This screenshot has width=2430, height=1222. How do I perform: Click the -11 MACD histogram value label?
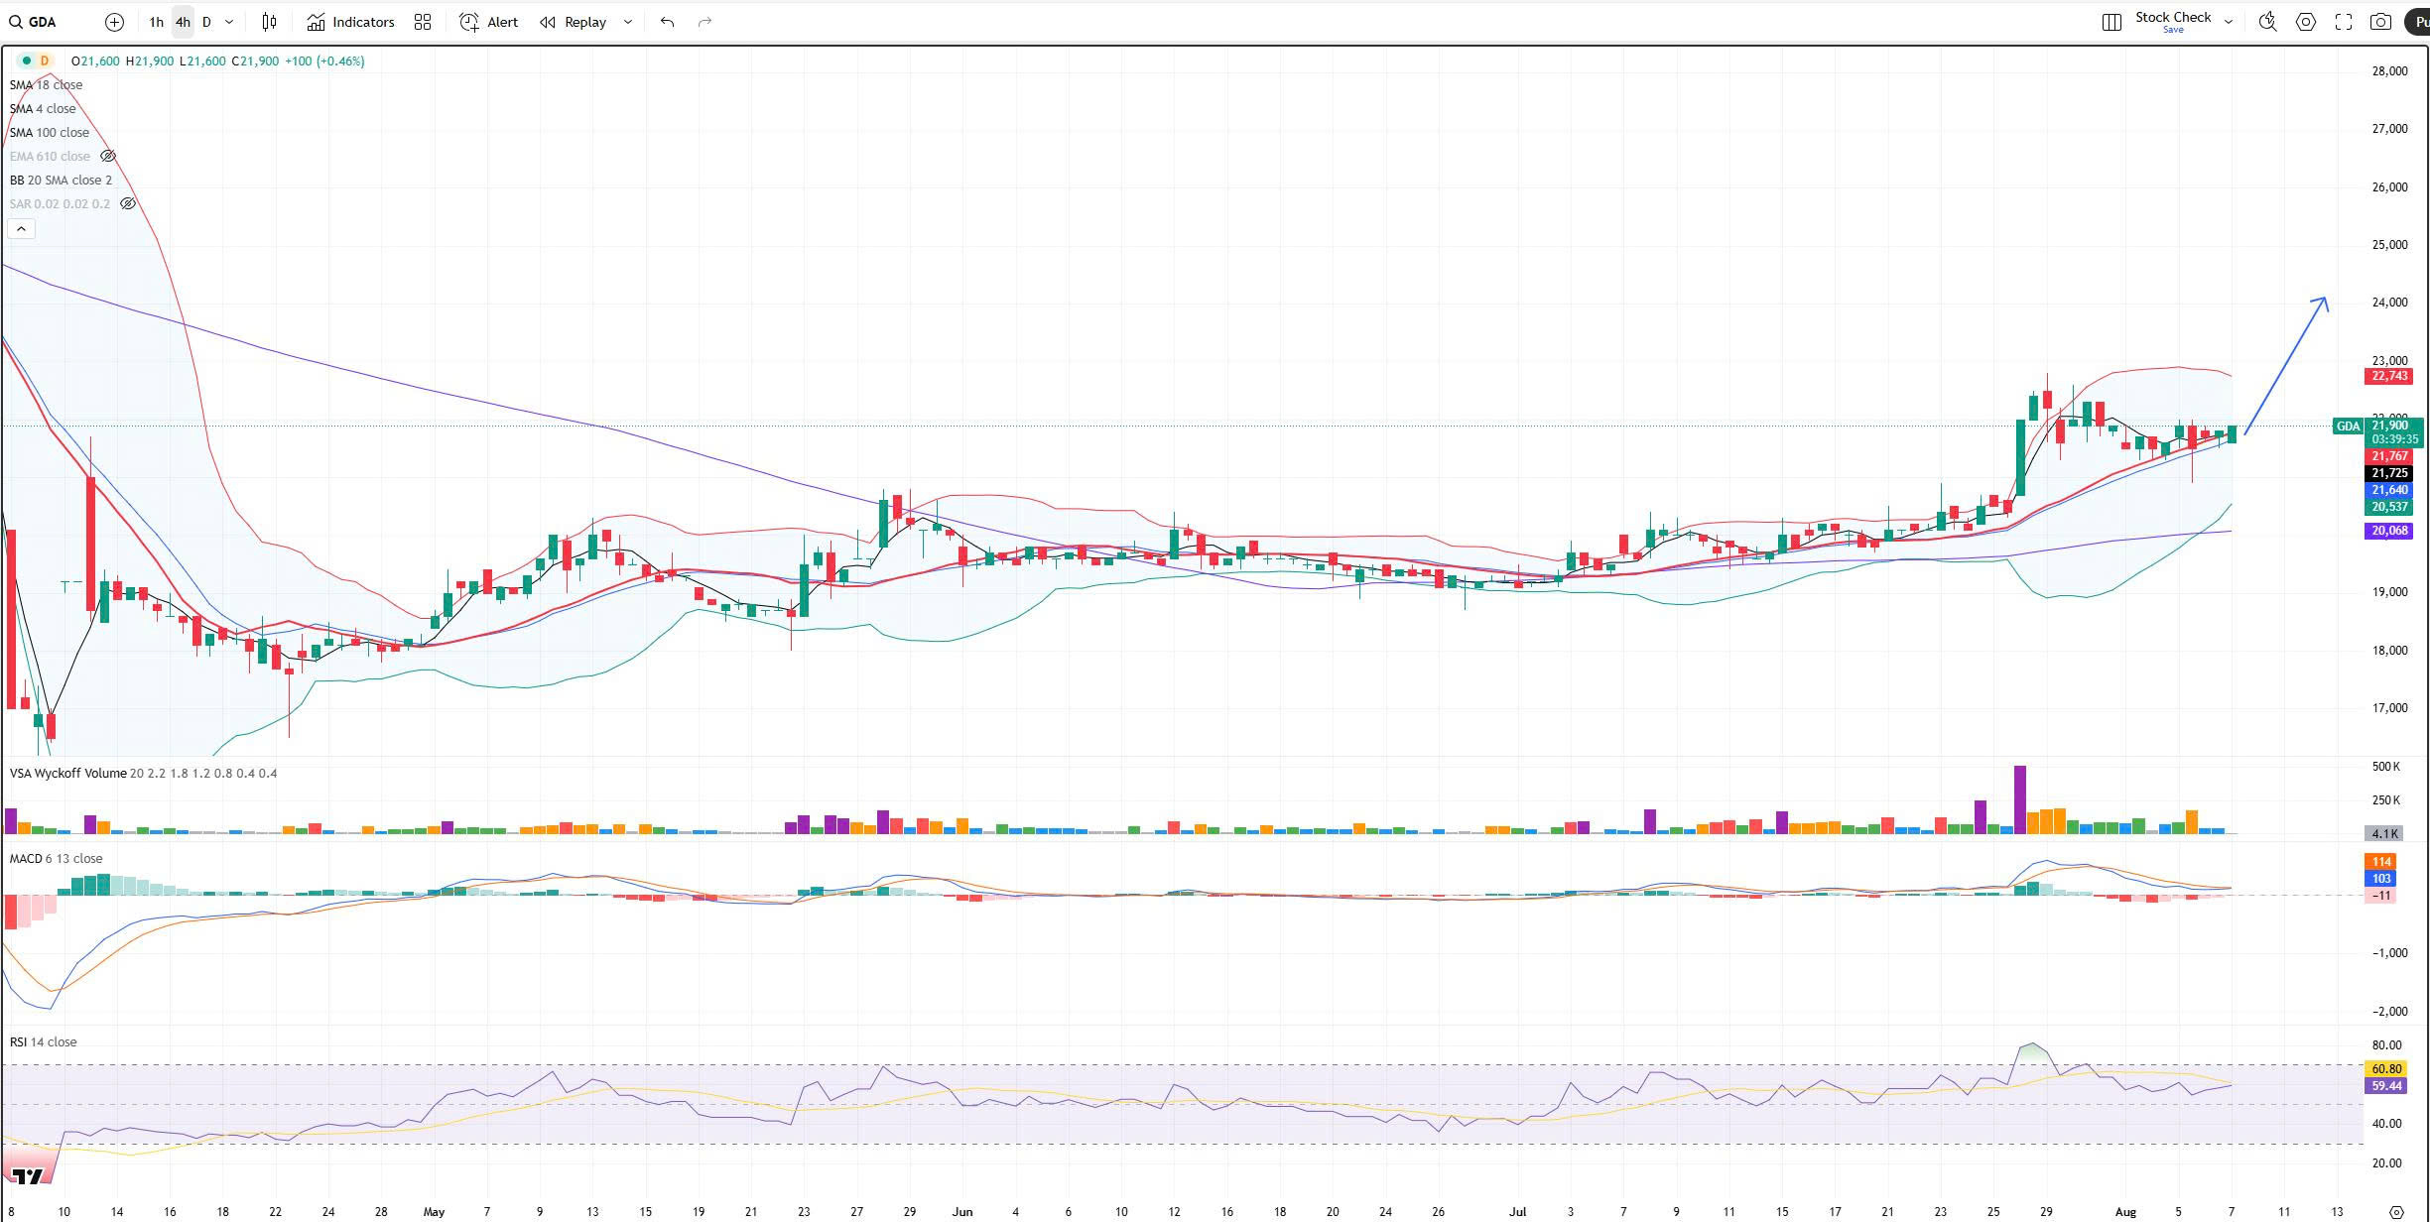tap(2381, 895)
